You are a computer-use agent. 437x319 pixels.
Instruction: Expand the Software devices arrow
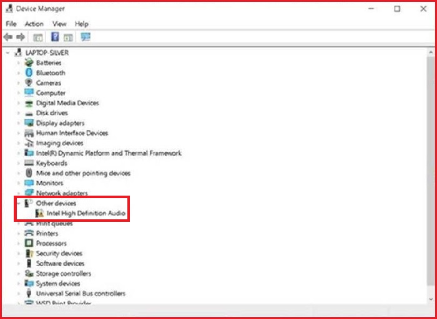point(19,264)
